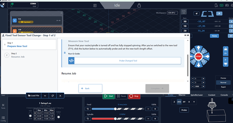The width and height of the screenshot is (233, 123).
Task: Zero the Y axis with Y0
Action: [185, 26]
